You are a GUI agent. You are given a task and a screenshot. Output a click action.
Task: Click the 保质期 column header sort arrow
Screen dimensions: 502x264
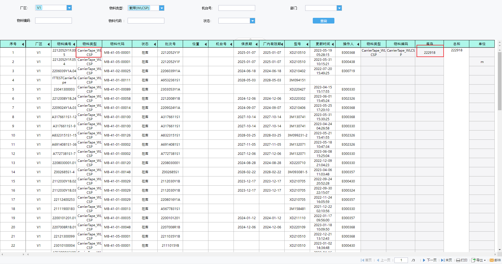pyautogui.click(x=257, y=44)
